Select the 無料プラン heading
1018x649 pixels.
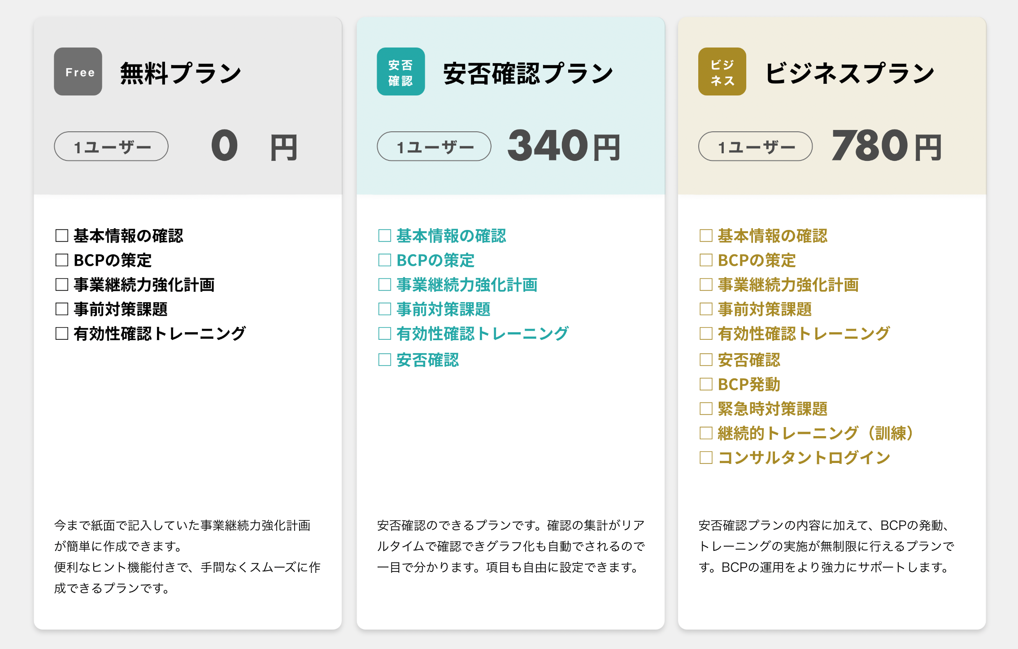point(181,73)
